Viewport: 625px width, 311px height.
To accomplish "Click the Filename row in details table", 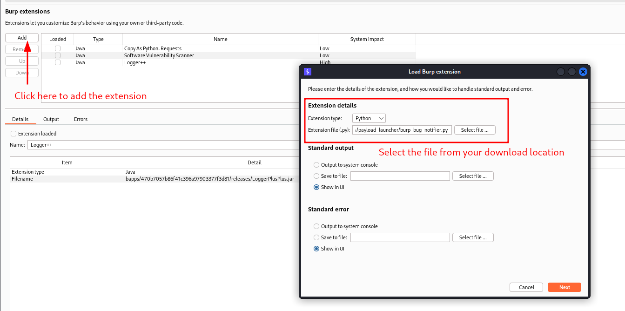I will (155, 179).
